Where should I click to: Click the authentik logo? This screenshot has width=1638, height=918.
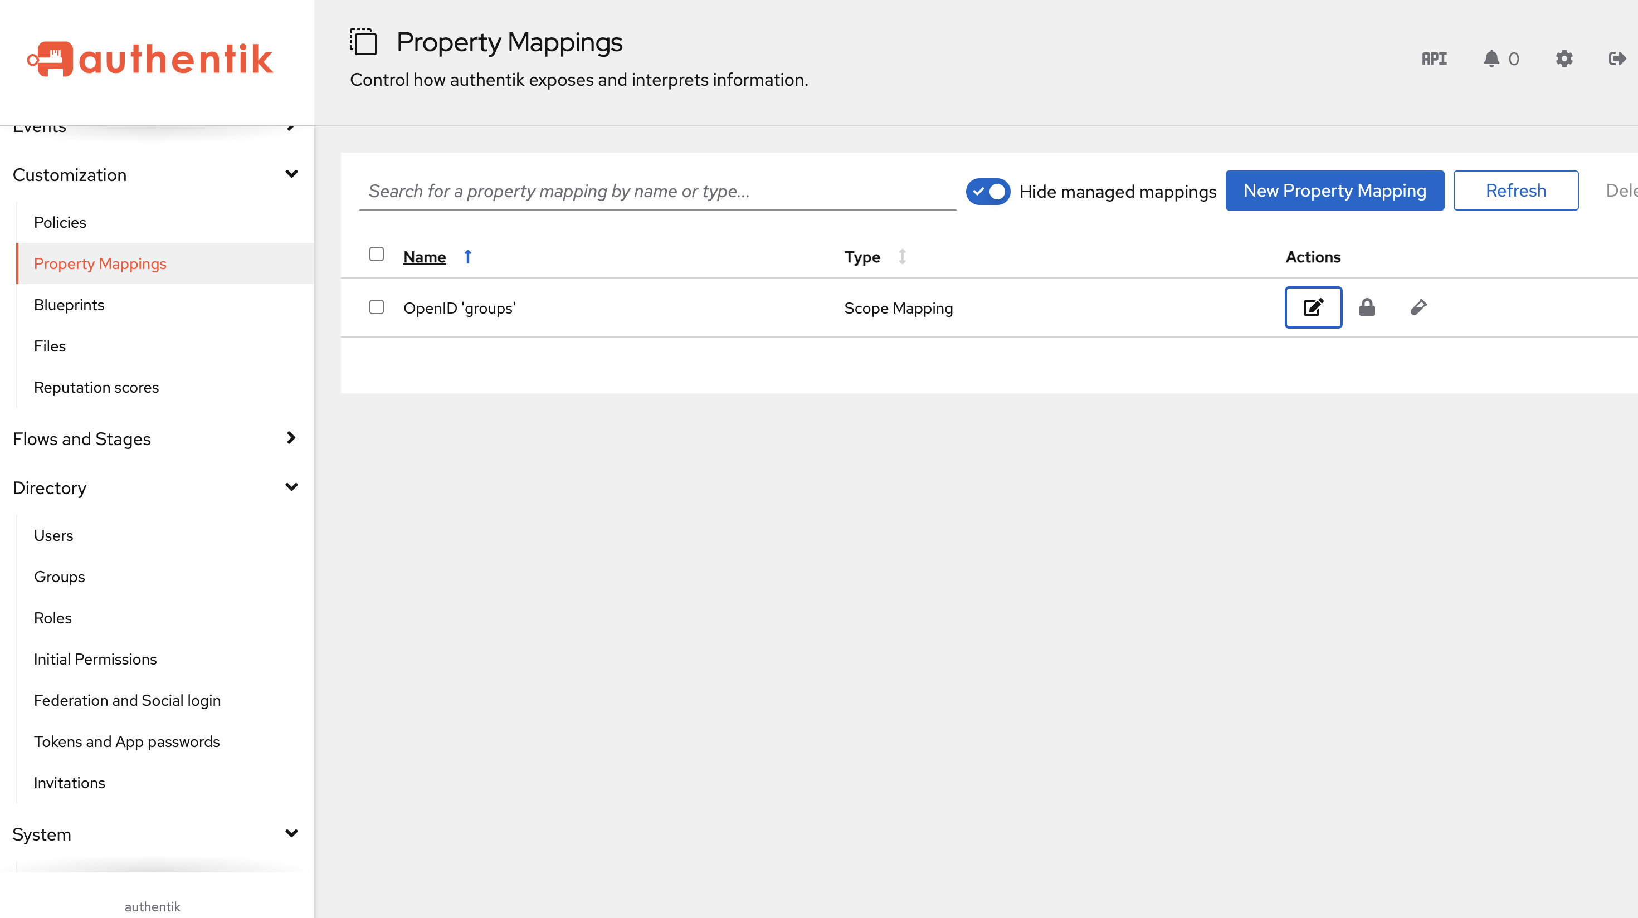[x=150, y=59]
